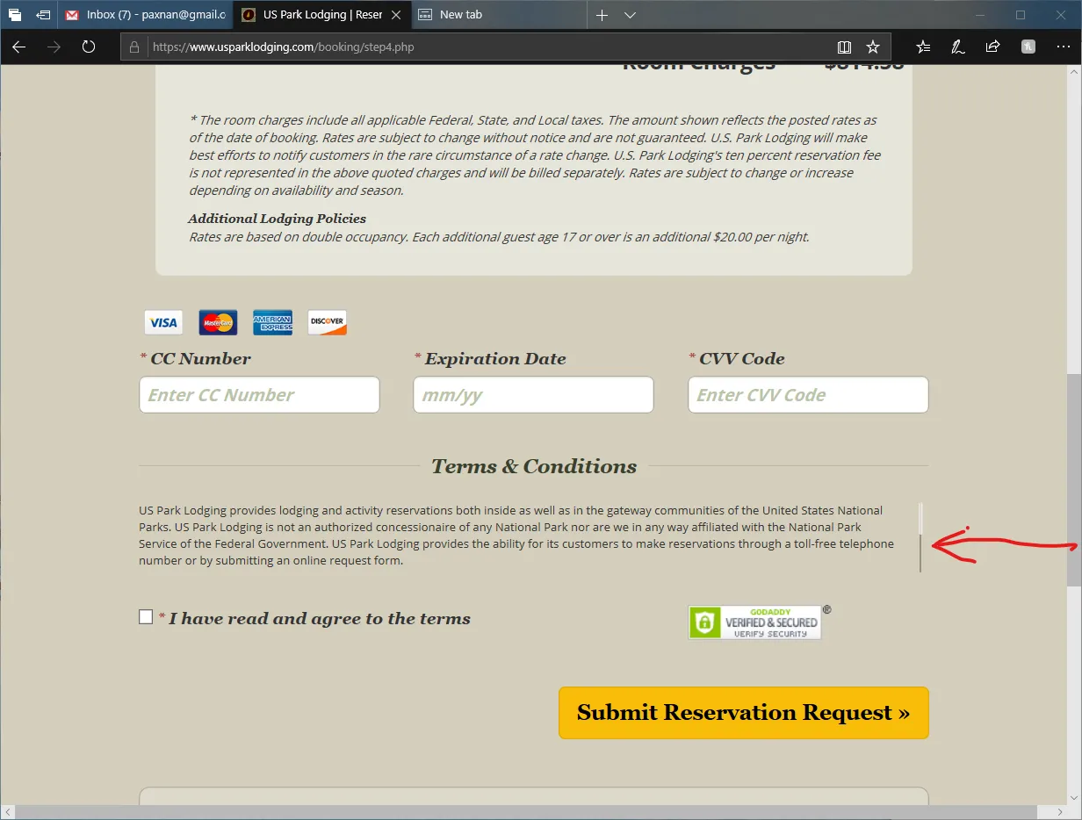Screen dimensions: 1082x820
Task: Select the US Park Lodging tab
Action: [321, 15]
